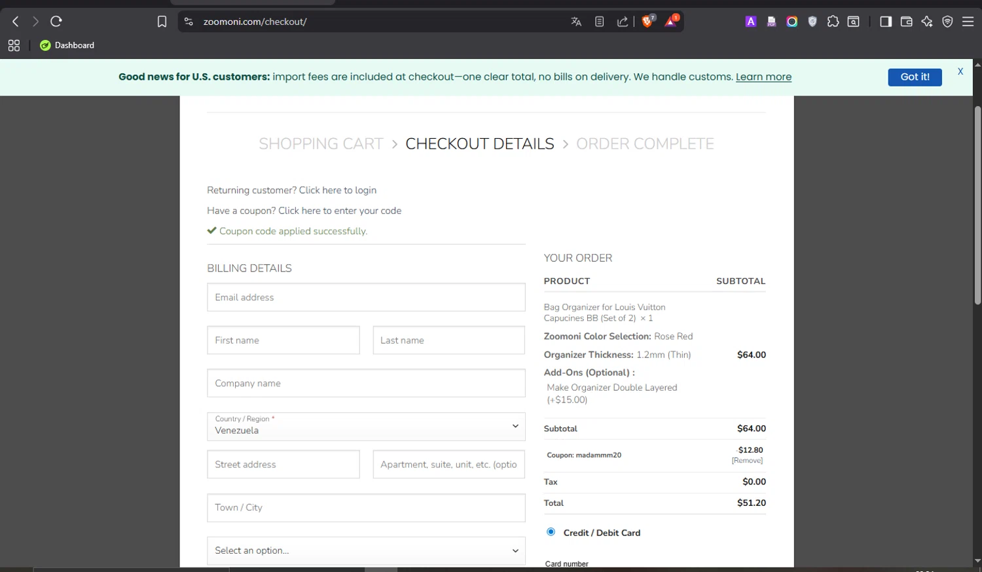This screenshot has width=982, height=572.
Task: Click the Got it! button
Action: (915, 77)
